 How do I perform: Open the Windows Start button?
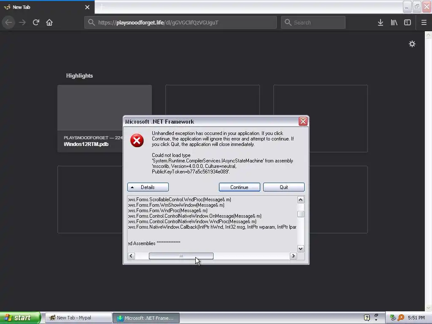point(20,318)
